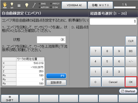Select the MAN hand mode icon
The image size is (138, 103).
point(5,5)
